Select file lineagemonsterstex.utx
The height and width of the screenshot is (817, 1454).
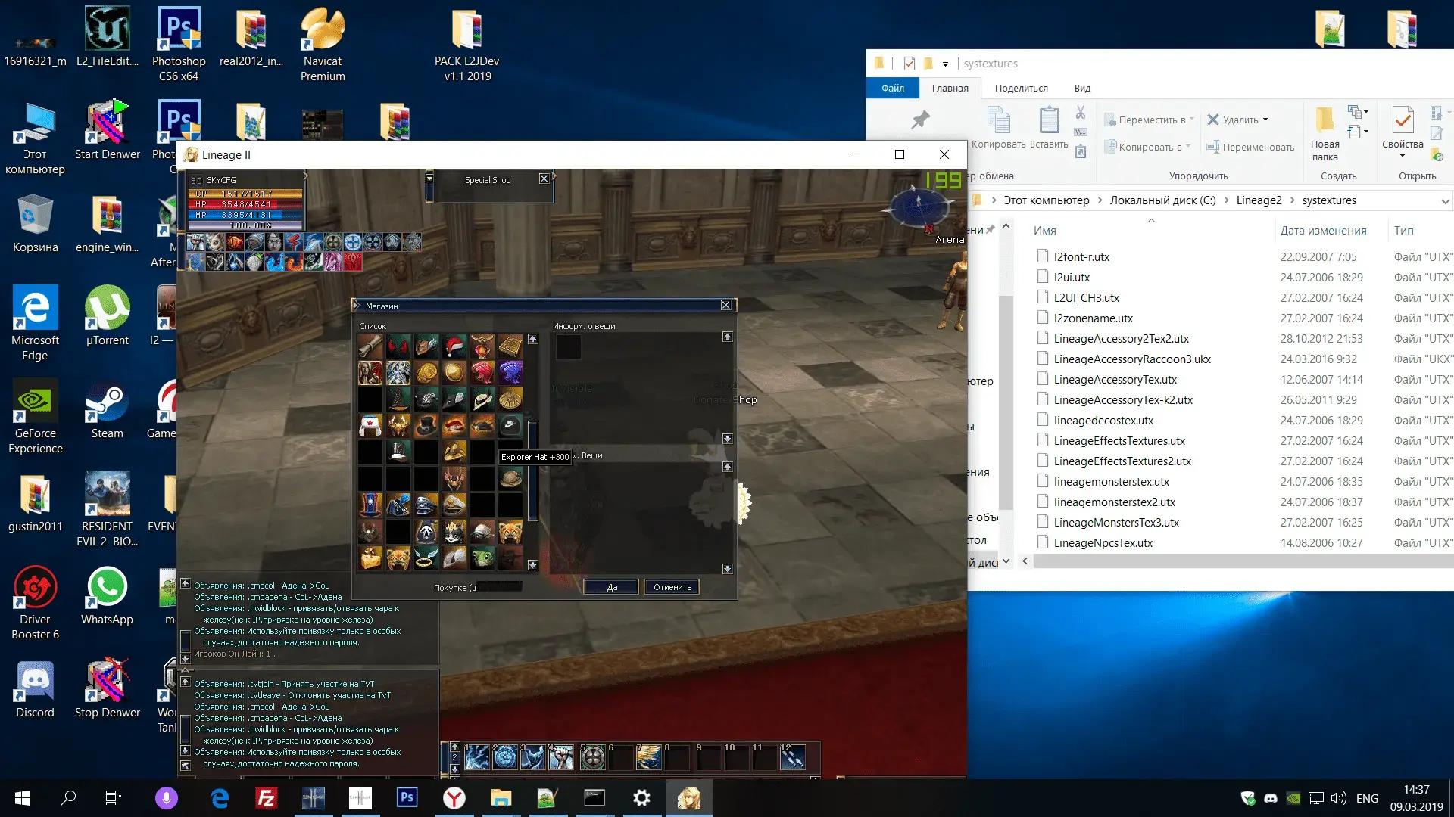coord(1111,481)
